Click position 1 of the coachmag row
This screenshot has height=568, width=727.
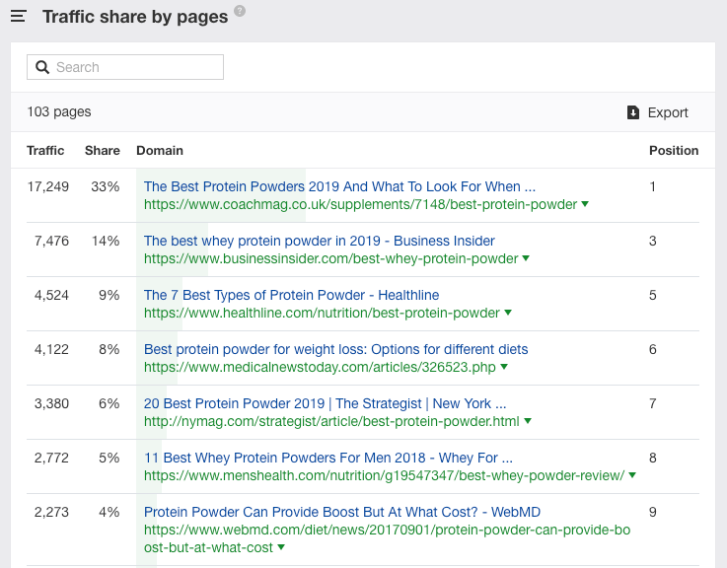(652, 186)
